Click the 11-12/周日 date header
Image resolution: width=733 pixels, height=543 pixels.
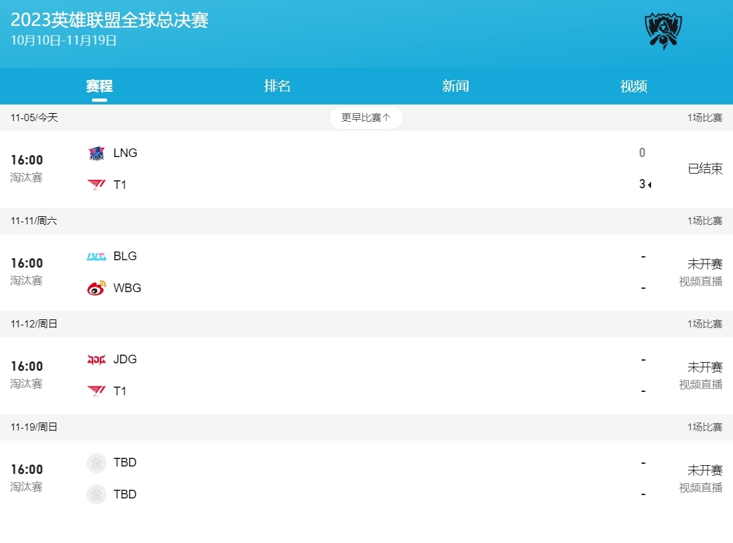point(34,324)
